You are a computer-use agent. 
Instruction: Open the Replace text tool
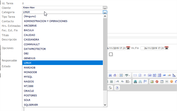[115, 75]
